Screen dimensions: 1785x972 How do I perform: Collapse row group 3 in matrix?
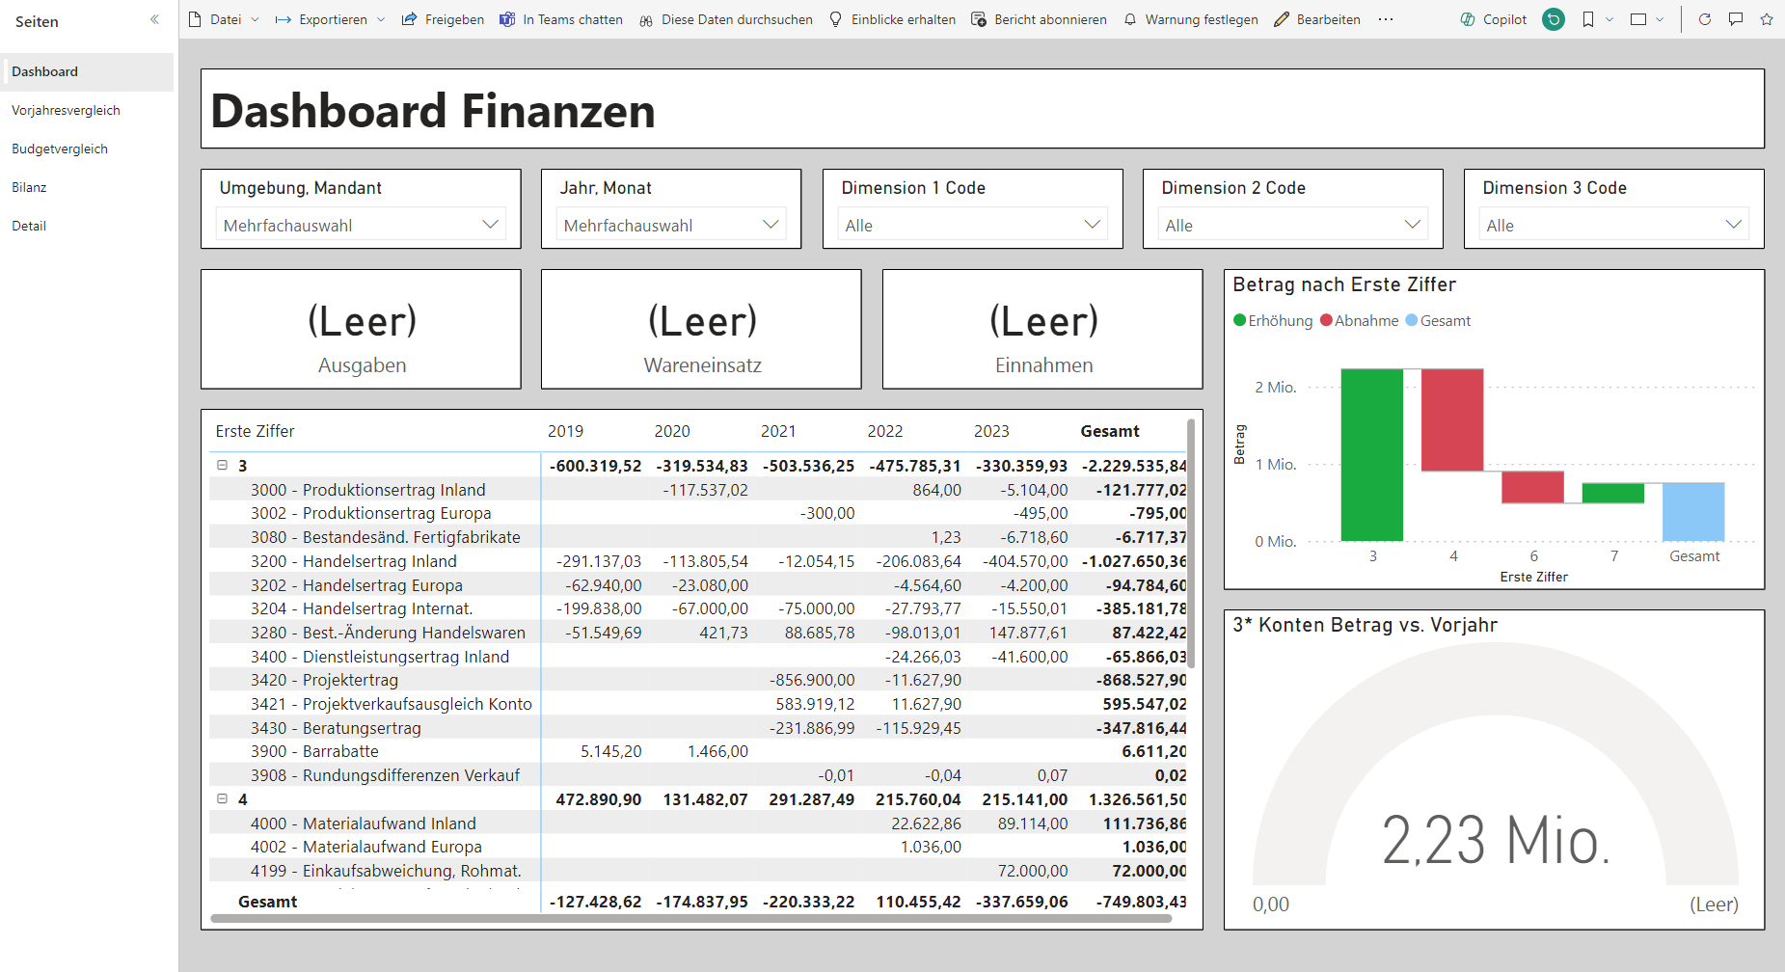(x=222, y=466)
